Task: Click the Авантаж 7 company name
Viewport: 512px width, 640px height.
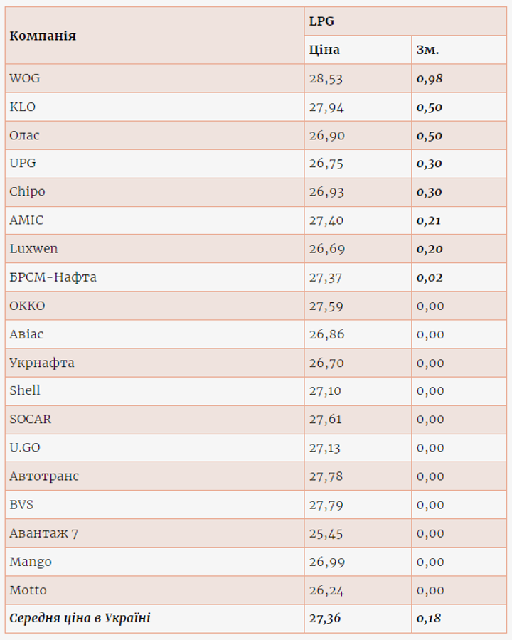Action: pos(43,533)
